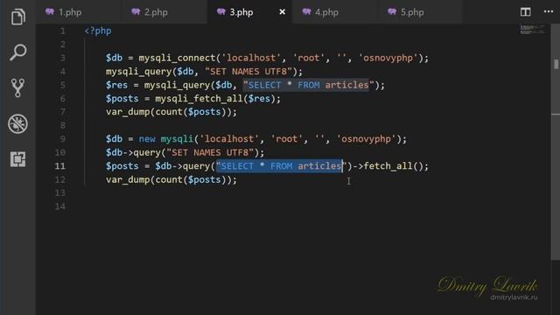Click 'mysqli_fetch_all' on line 6
Image resolution: width=560 pixels, height=315 pixels.
(199, 99)
